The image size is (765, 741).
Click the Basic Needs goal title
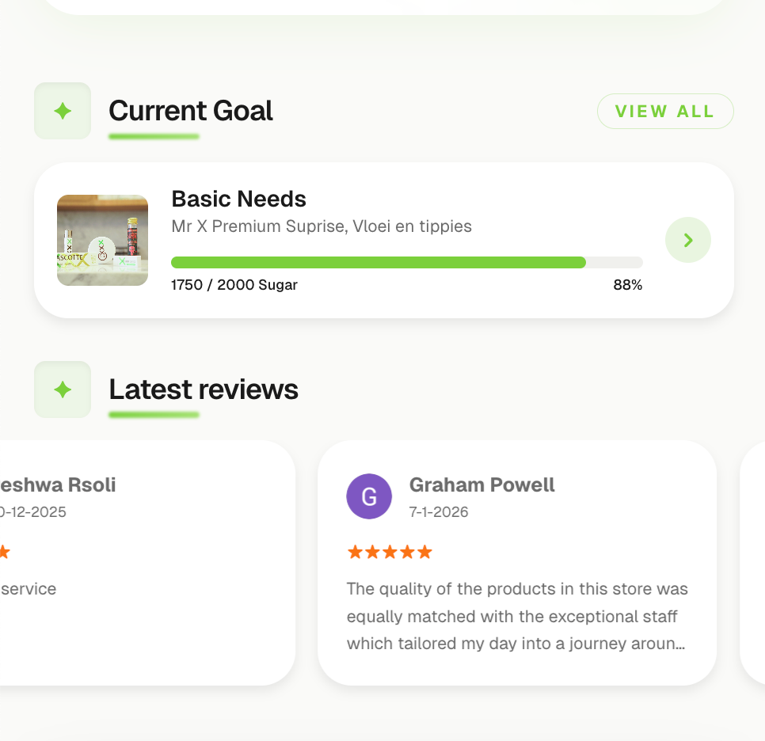(x=238, y=199)
